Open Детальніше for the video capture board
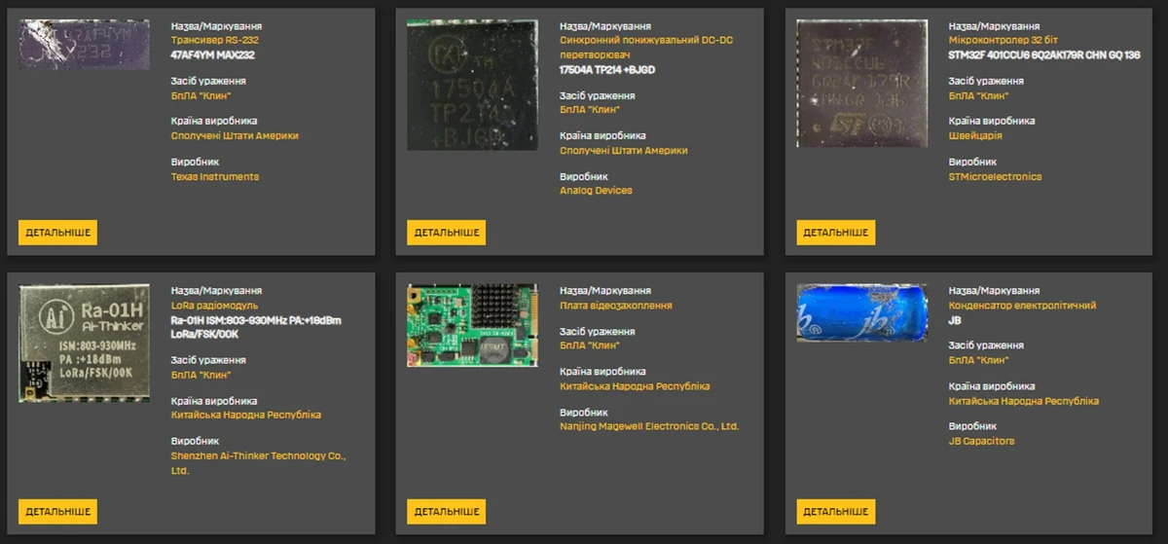Viewport: 1168px width, 544px height. pos(447,511)
